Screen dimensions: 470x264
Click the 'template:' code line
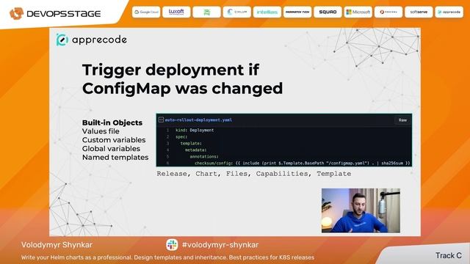pyautogui.click(x=191, y=144)
